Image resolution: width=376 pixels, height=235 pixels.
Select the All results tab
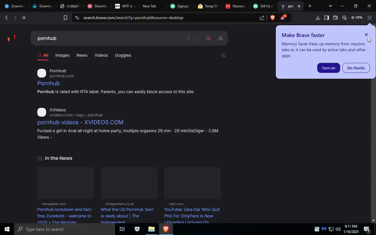43,55
